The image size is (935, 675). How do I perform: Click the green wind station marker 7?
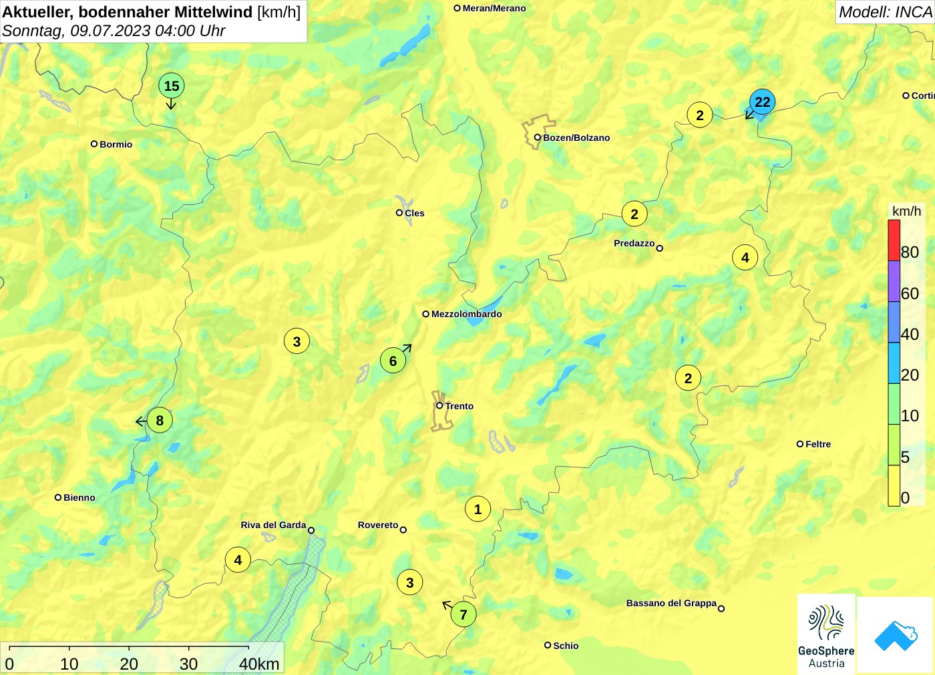(x=463, y=615)
